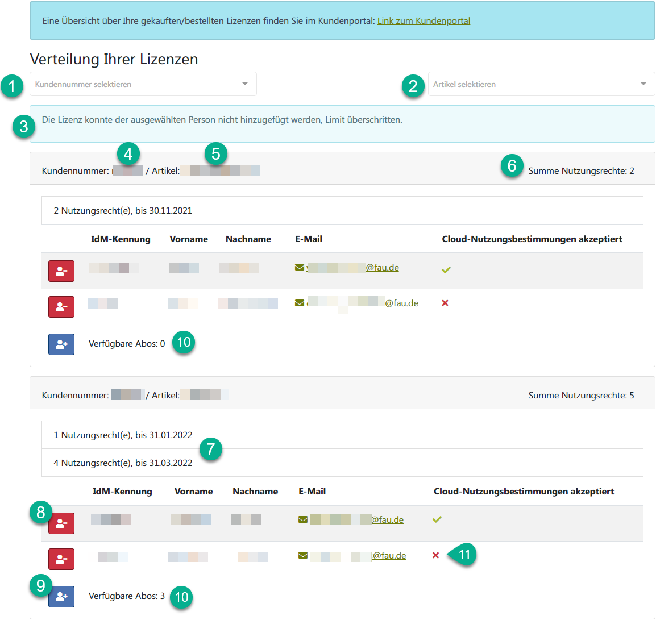Click IdM-Kennung column header in first table
656x620 pixels.
point(121,239)
